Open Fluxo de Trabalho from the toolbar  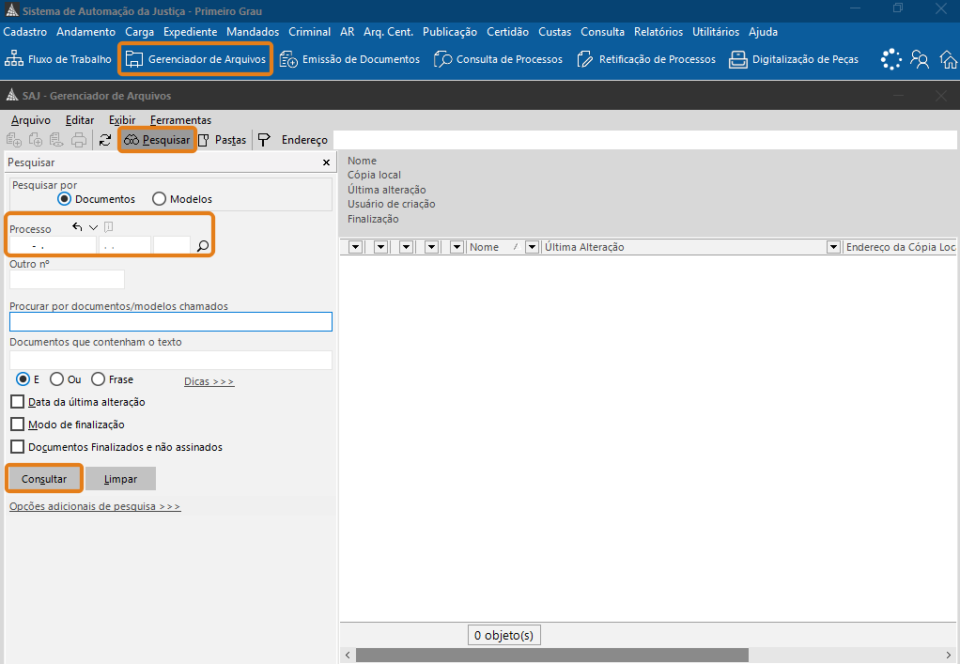tap(58, 59)
